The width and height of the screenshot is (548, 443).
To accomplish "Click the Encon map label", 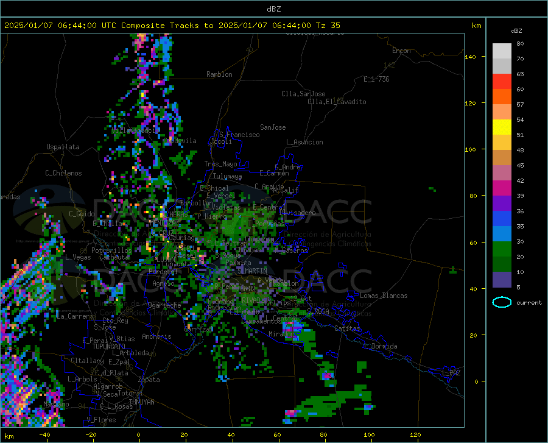I will click(x=401, y=51).
